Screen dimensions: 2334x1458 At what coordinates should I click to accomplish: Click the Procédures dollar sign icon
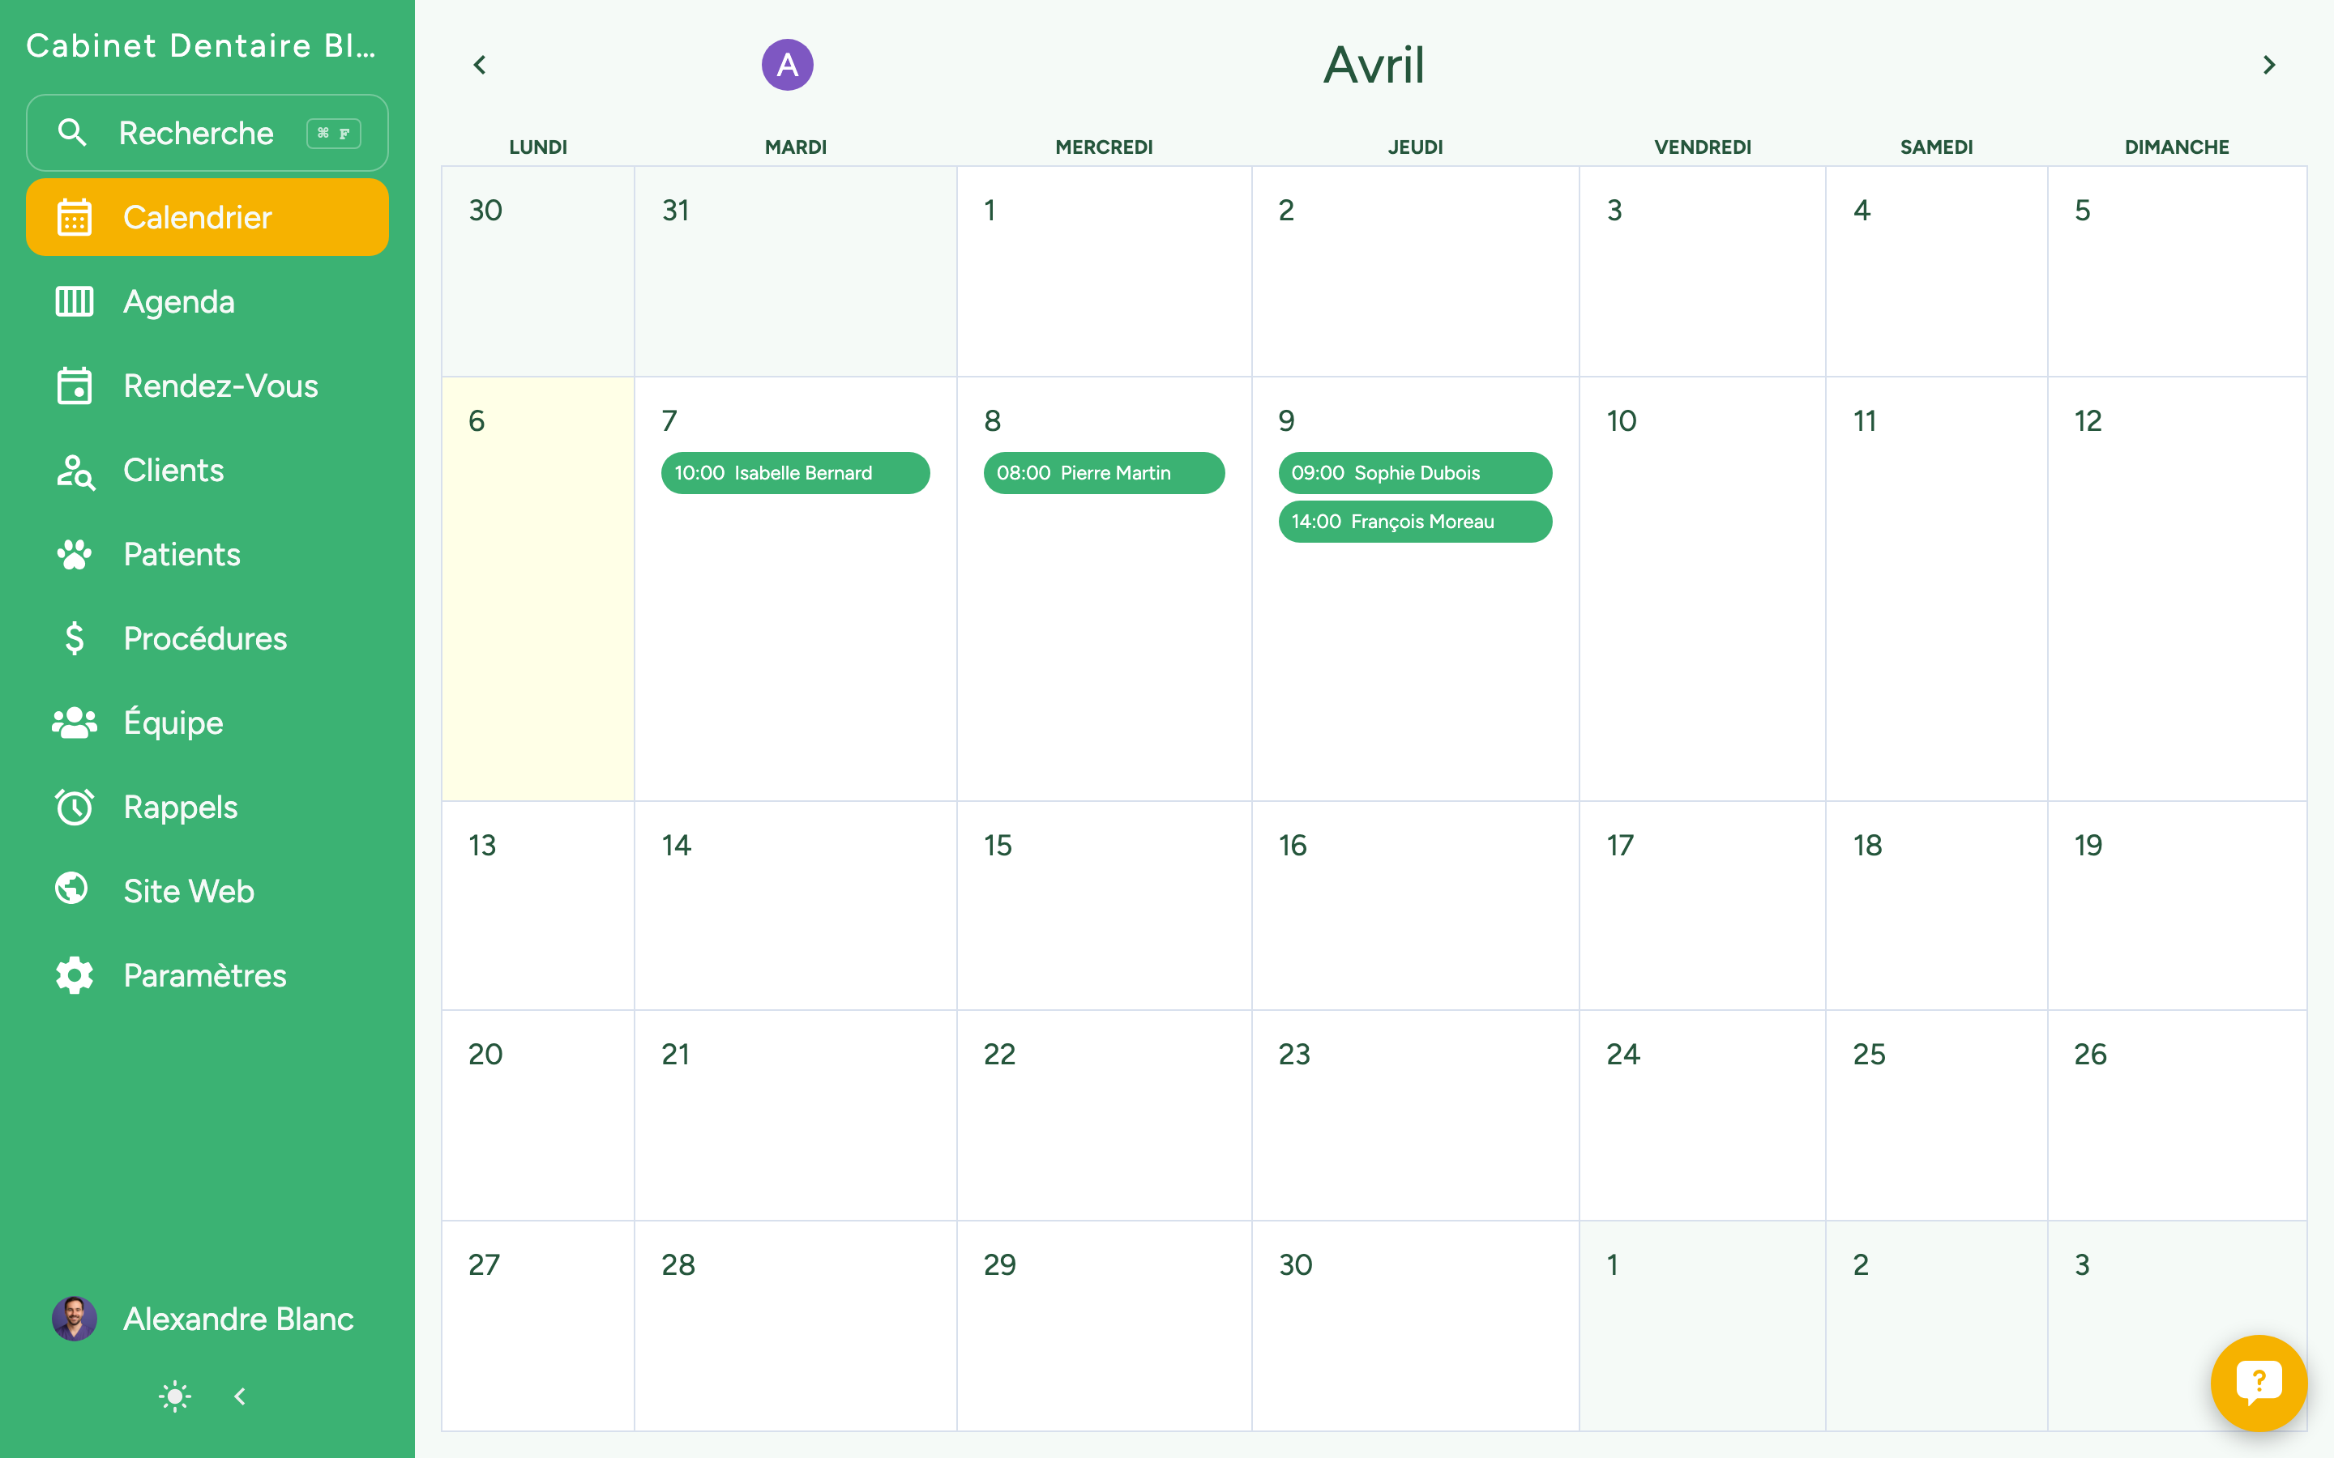(x=75, y=638)
